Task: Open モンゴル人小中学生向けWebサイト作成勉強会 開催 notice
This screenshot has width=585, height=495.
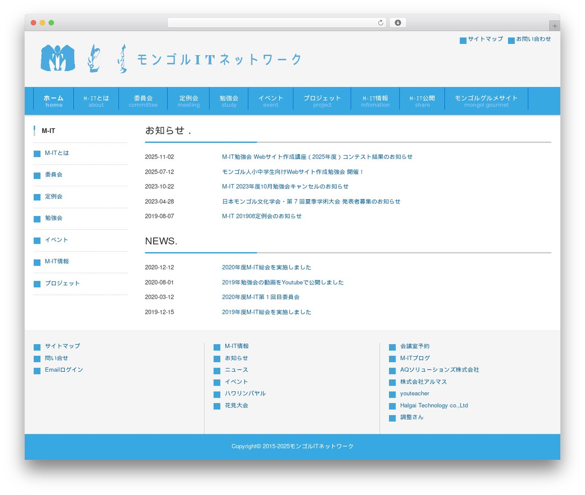Action: click(x=293, y=172)
